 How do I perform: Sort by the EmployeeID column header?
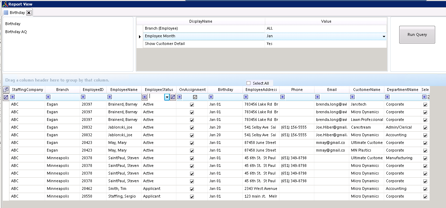click(93, 90)
